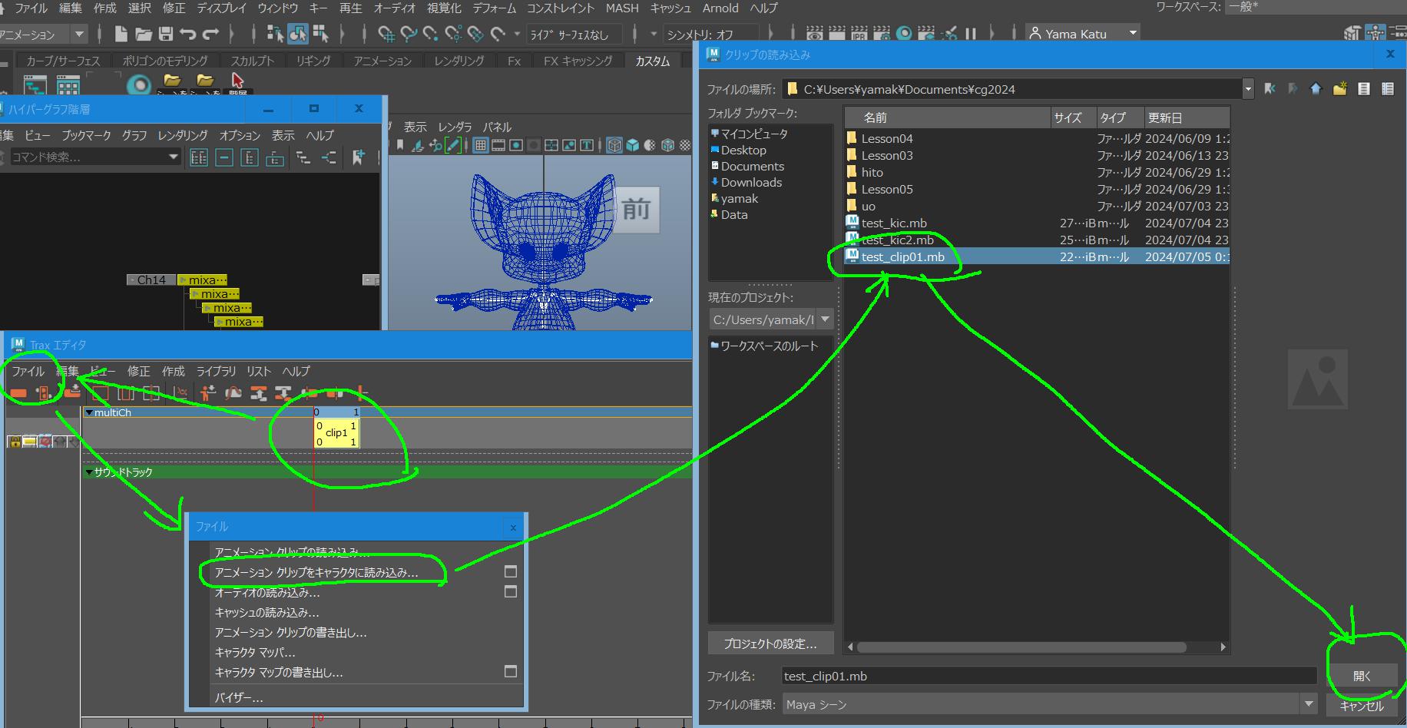The height and width of the screenshot is (728, 1407).
Task: Open the Library menu in the Trax editor
Action: tap(216, 371)
